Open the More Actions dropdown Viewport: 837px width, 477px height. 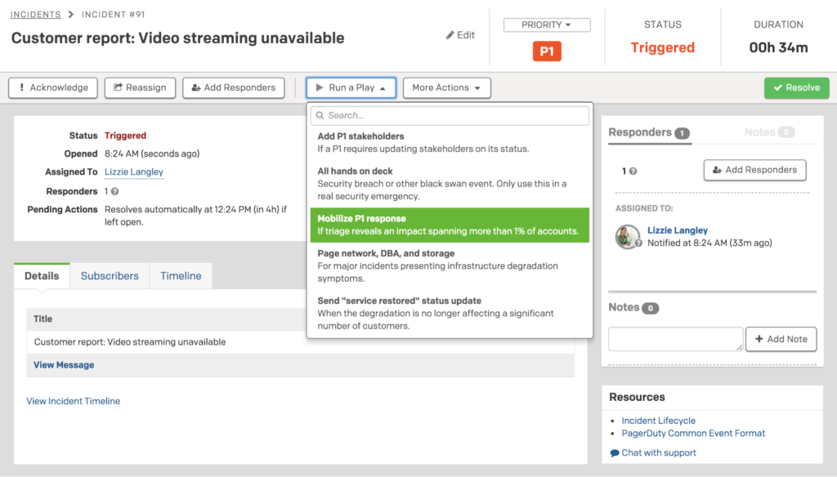coord(446,87)
